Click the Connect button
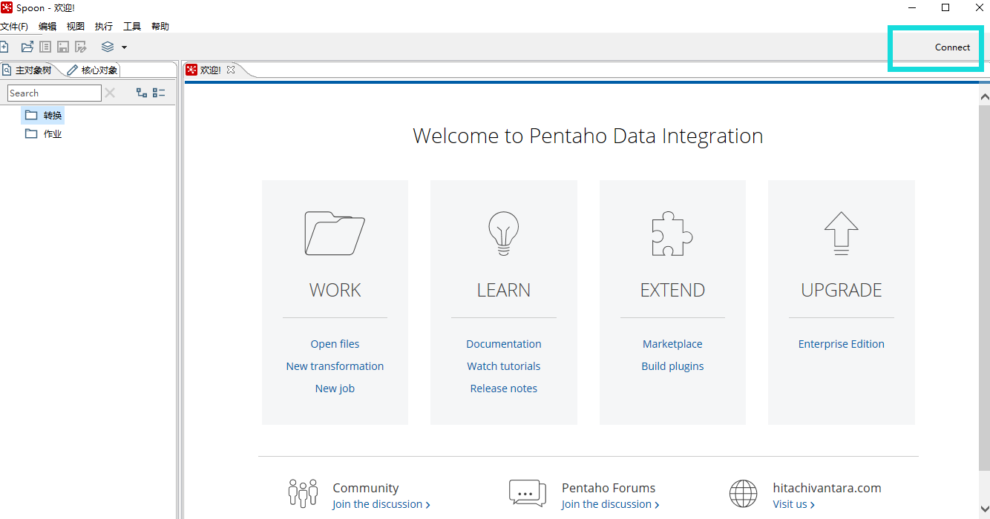 coord(952,47)
